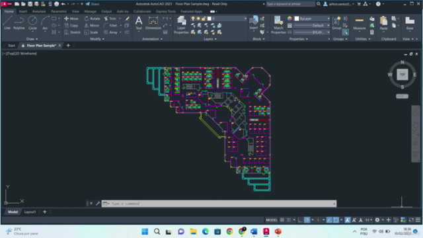This screenshot has width=423, height=238.
Task: Switch to the Start file tab
Action: coord(11,46)
